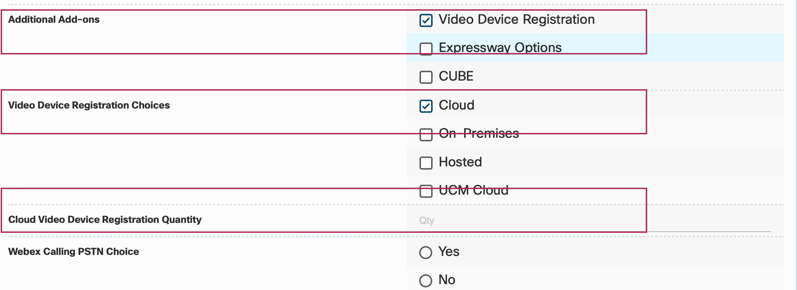Click the Expressway Options text label
Image resolution: width=797 pixels, height=290 pixels.
pyautogui.click(x=499, y=48)
